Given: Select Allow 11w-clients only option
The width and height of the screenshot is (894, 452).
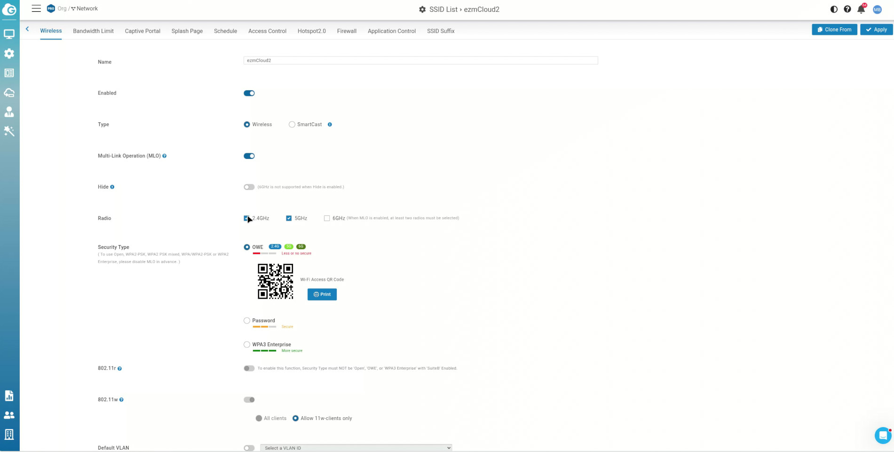Looking at the screenshot, I should pos(295,418).
